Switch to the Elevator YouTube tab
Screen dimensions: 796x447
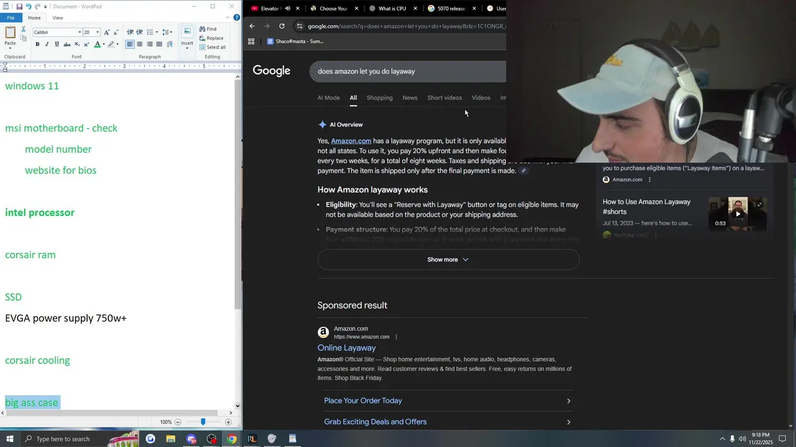click(x=271, y=9)
